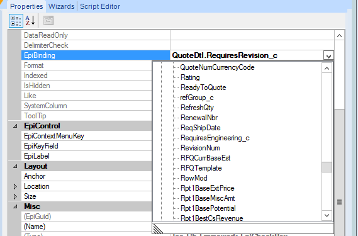
Task: Select the Like property
Action: (x=87, y=96)
